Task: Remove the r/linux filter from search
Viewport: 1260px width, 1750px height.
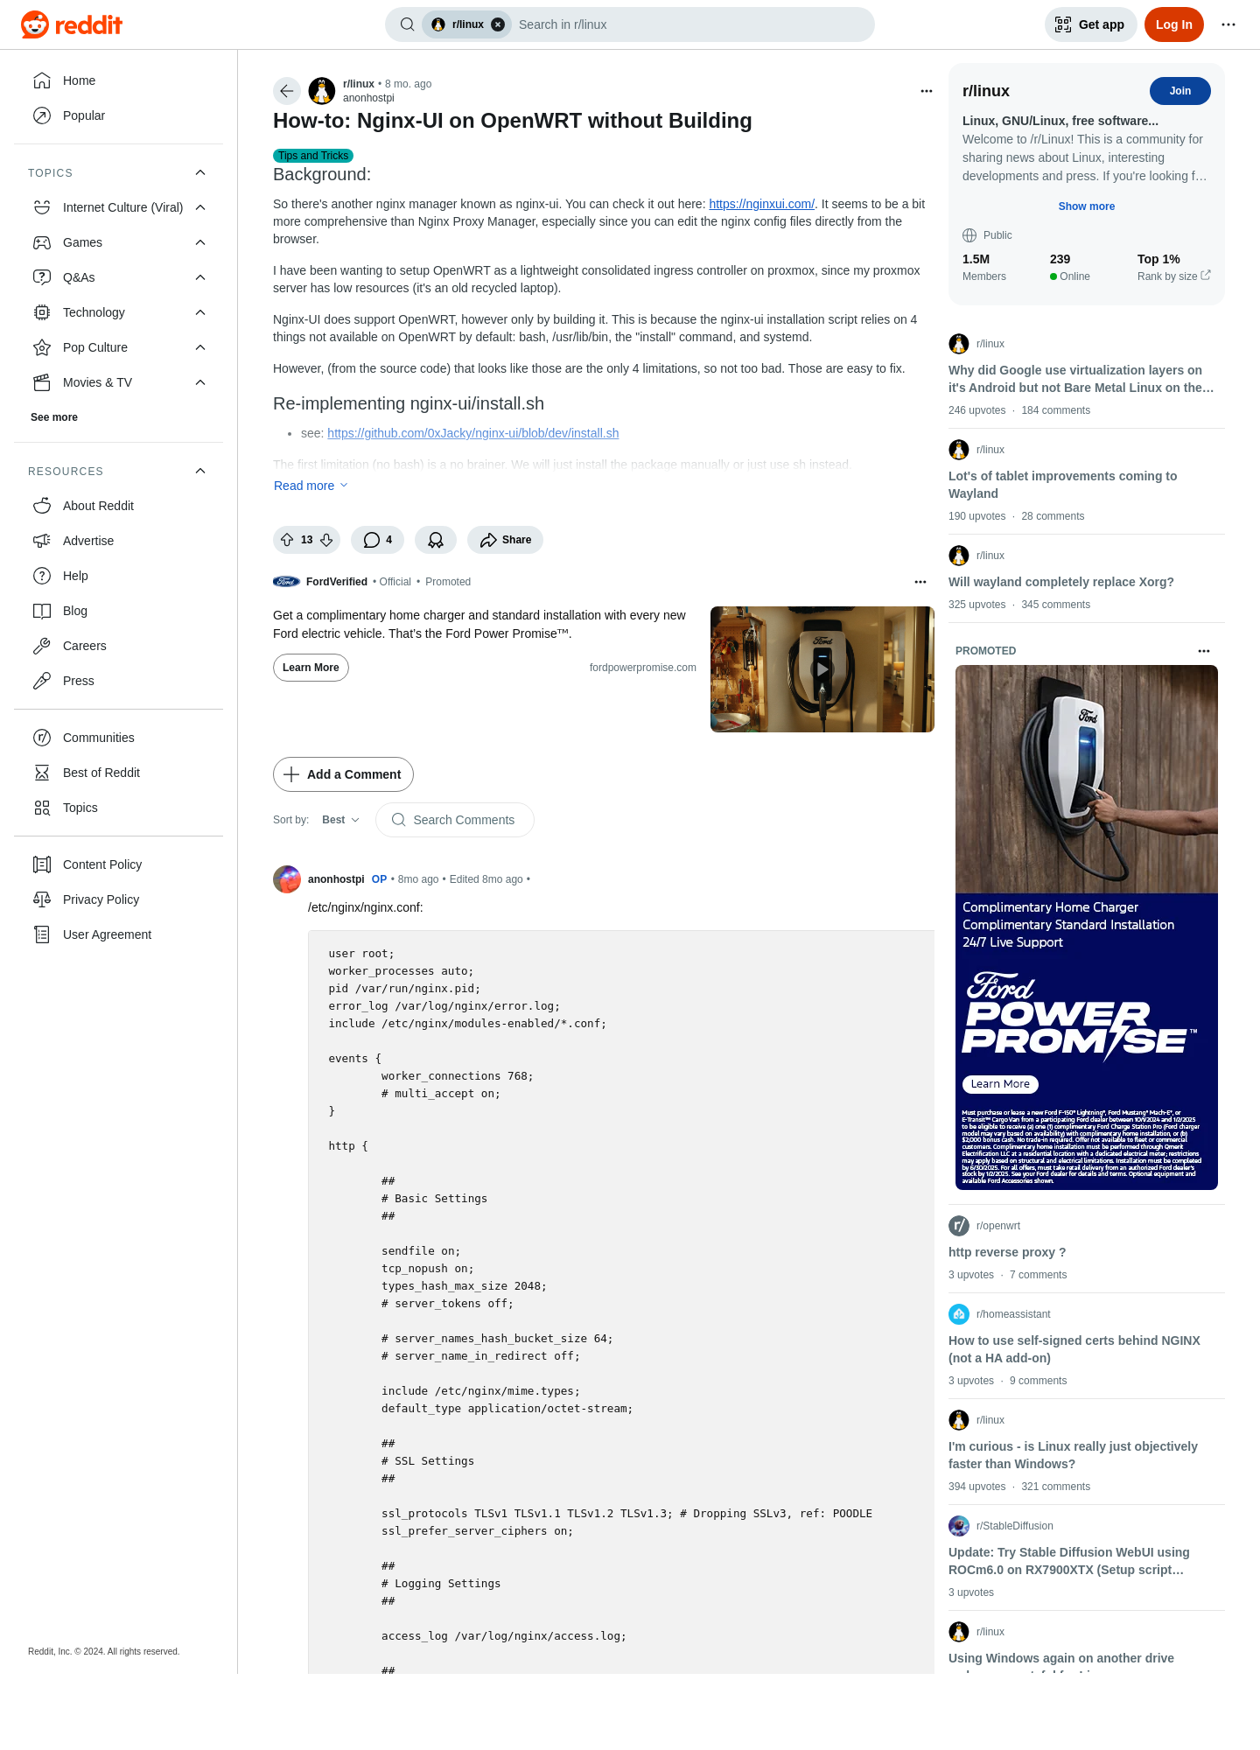Action: pyautogui.click(x=498, y=24)
